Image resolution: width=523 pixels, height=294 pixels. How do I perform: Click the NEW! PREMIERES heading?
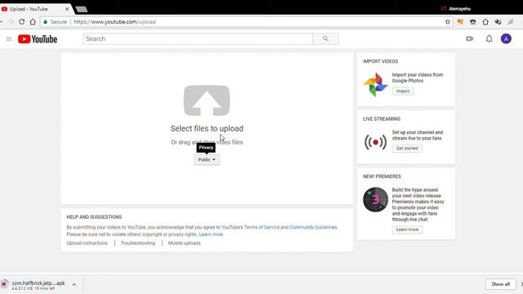click(382, 176)
